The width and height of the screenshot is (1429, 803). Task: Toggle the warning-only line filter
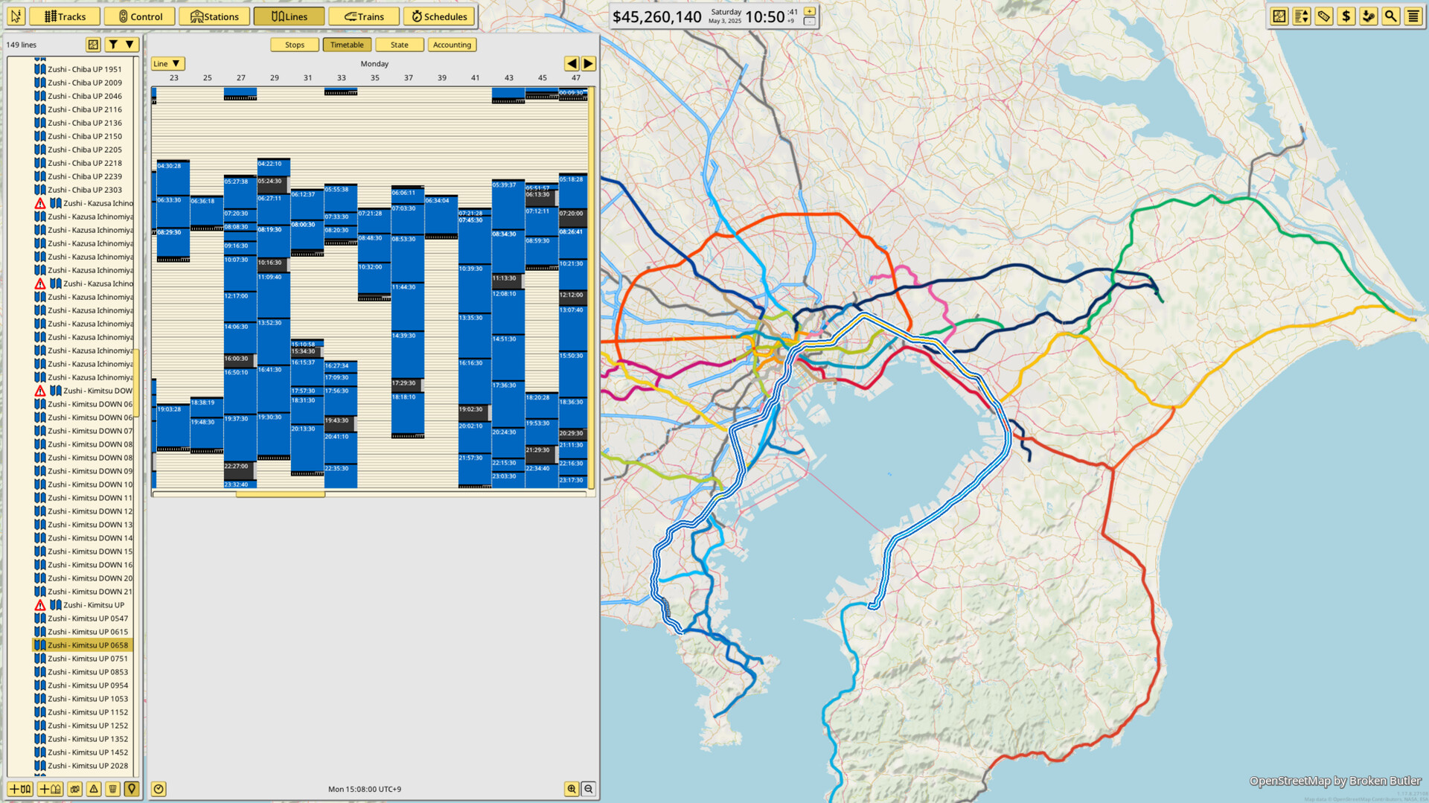coord(93,788)
